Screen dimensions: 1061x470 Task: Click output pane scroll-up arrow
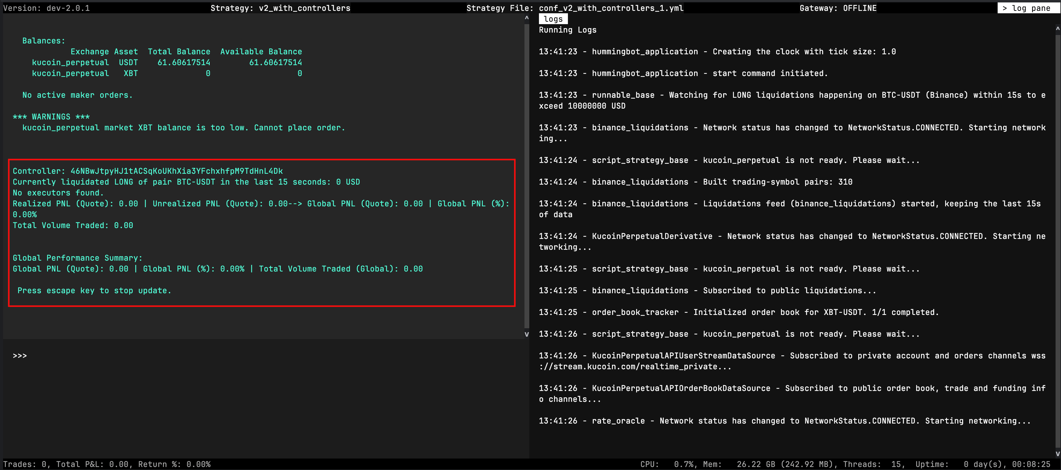(526, 18)
